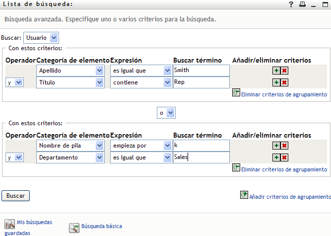Click the Búsqueda básica magnifier icon

(x=74, y=228)
